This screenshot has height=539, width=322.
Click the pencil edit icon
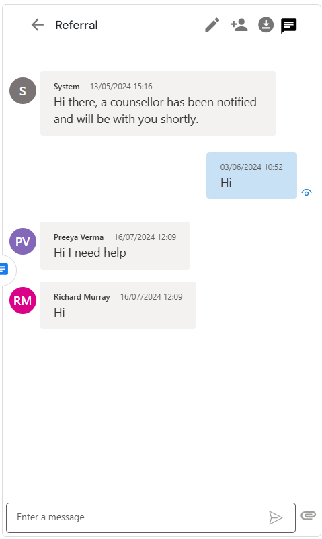point(212,25)
